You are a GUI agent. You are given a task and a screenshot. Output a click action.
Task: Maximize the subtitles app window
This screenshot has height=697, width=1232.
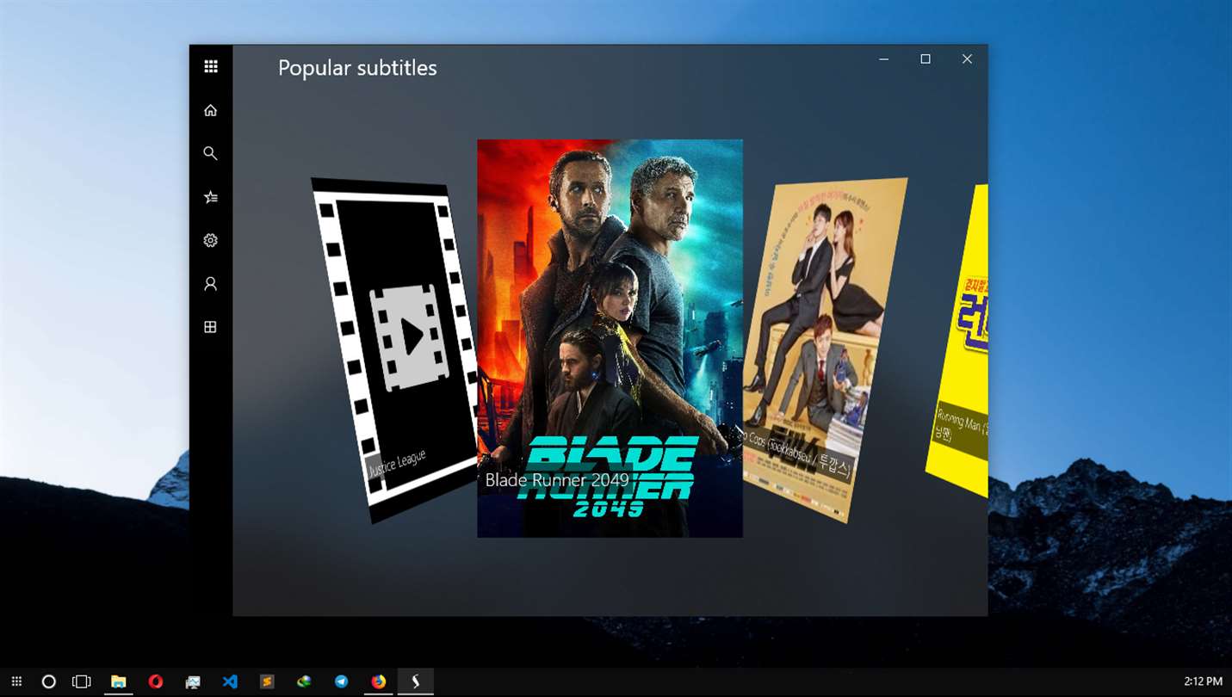coord(926,59)
